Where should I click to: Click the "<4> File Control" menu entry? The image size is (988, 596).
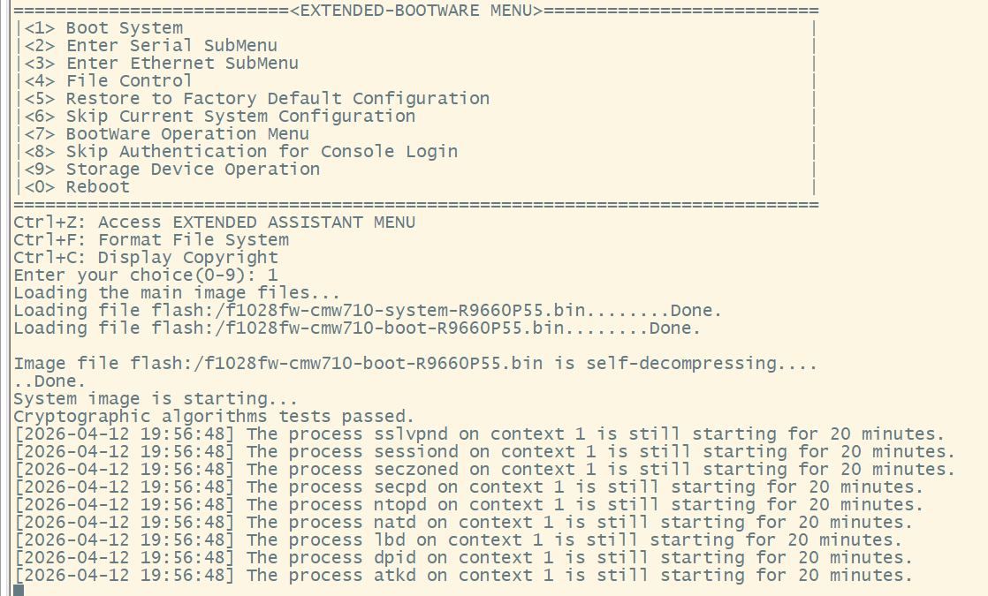(x=108, y=81)
